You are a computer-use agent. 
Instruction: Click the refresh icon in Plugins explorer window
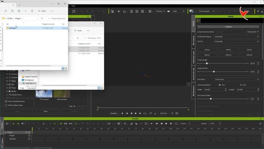[x=42, y=18]
